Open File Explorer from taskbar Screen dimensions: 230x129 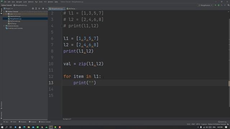click(29, 127)
